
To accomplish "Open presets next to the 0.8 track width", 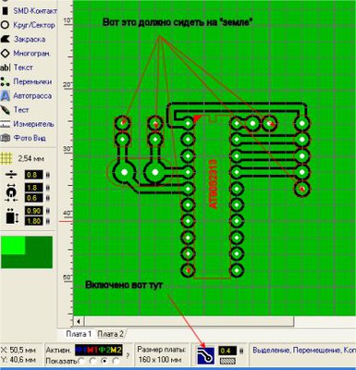I will point(48,175).
